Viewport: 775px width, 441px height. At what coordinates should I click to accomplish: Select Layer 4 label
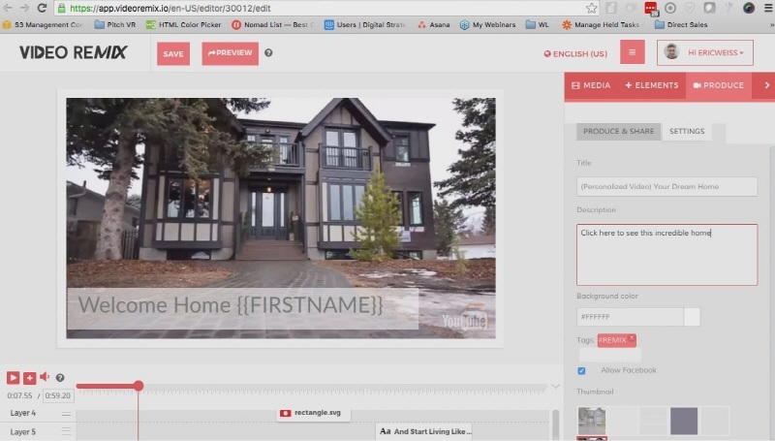(x=22, y=413)
